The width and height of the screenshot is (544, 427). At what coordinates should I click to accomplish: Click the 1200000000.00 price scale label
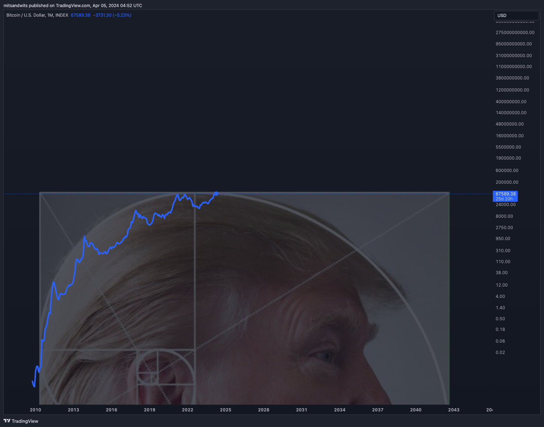[x=512, y=90]
